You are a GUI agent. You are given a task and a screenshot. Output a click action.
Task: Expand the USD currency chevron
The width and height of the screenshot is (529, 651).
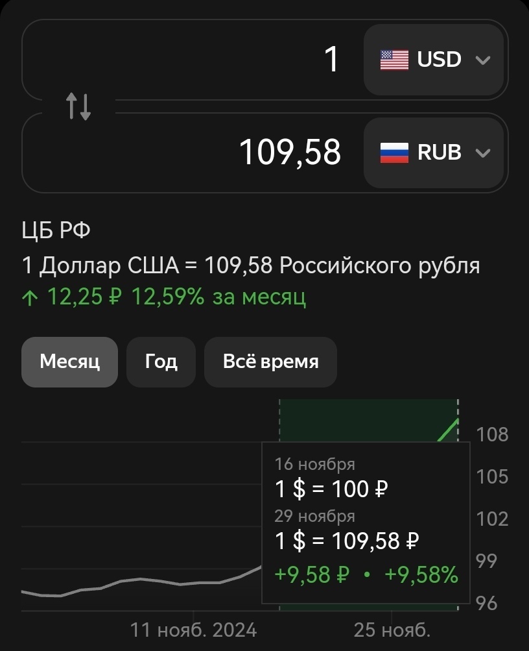coord(483,60)
